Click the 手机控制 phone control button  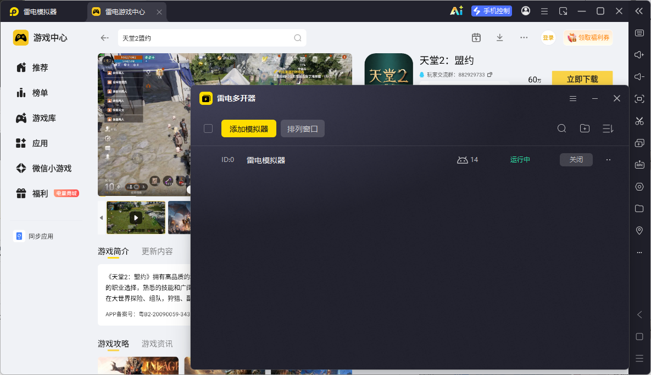pos(492,11)
